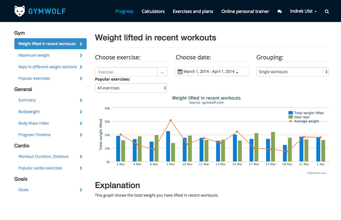Open the Single workouts grouping dropdown
The image size is (341, 220).
(x=292, y=72)
